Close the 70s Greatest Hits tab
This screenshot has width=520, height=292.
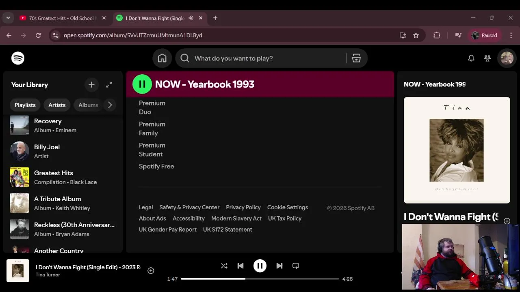pyautogui.click(x=104, y=18)
